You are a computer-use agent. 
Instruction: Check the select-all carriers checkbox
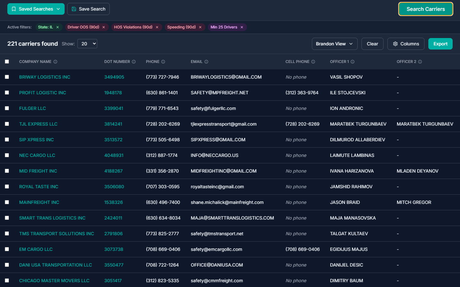(x=7, y=61)
